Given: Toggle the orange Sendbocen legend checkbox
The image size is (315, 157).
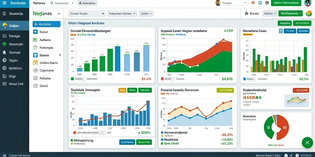Looking at the screenshot, I should [74, 132].
